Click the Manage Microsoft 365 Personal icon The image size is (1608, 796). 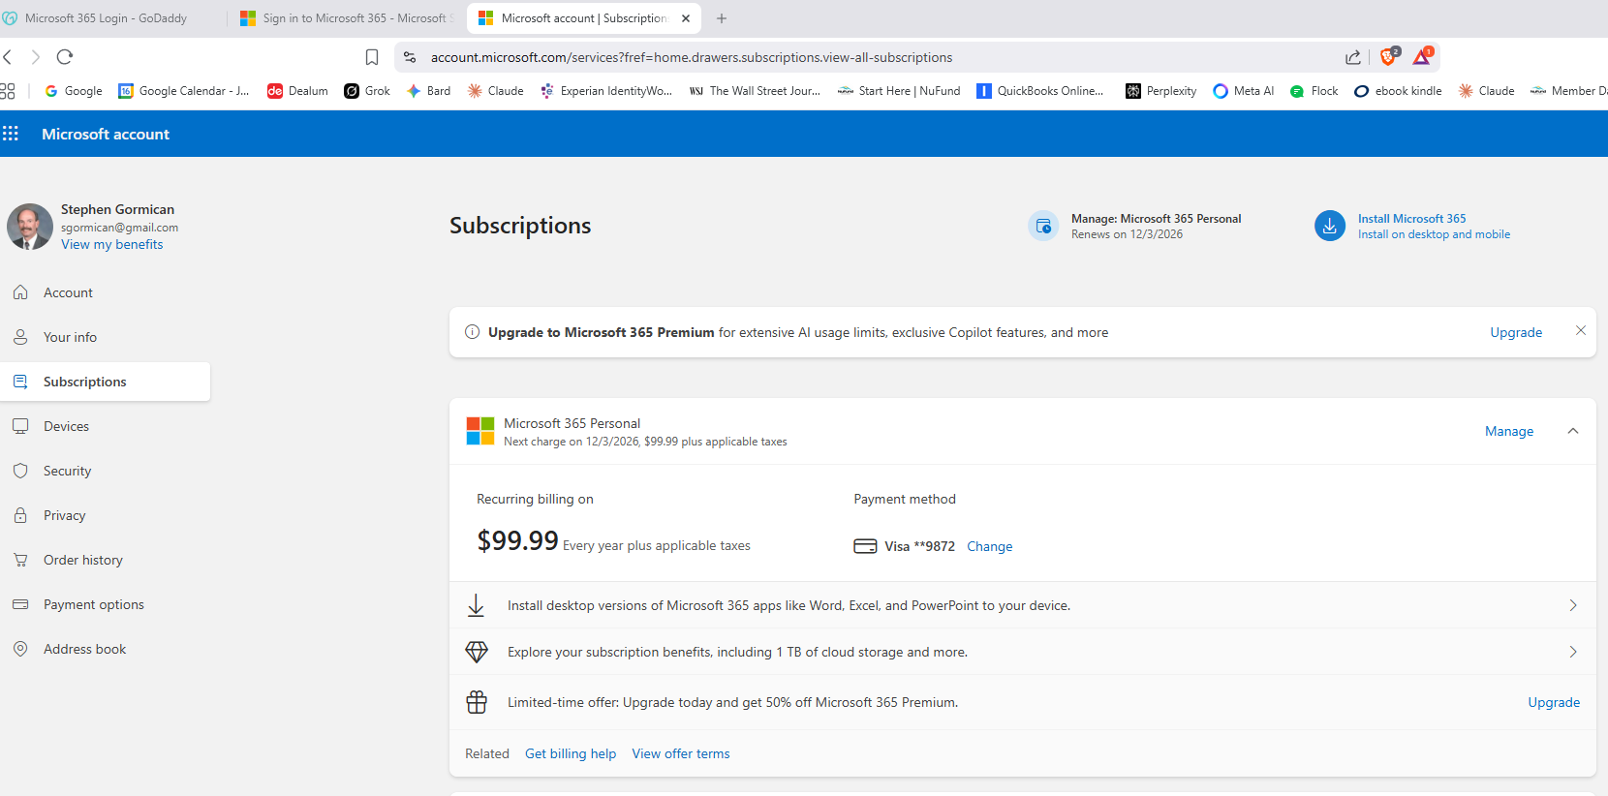pyautogui.click(x=1043, y=226)
